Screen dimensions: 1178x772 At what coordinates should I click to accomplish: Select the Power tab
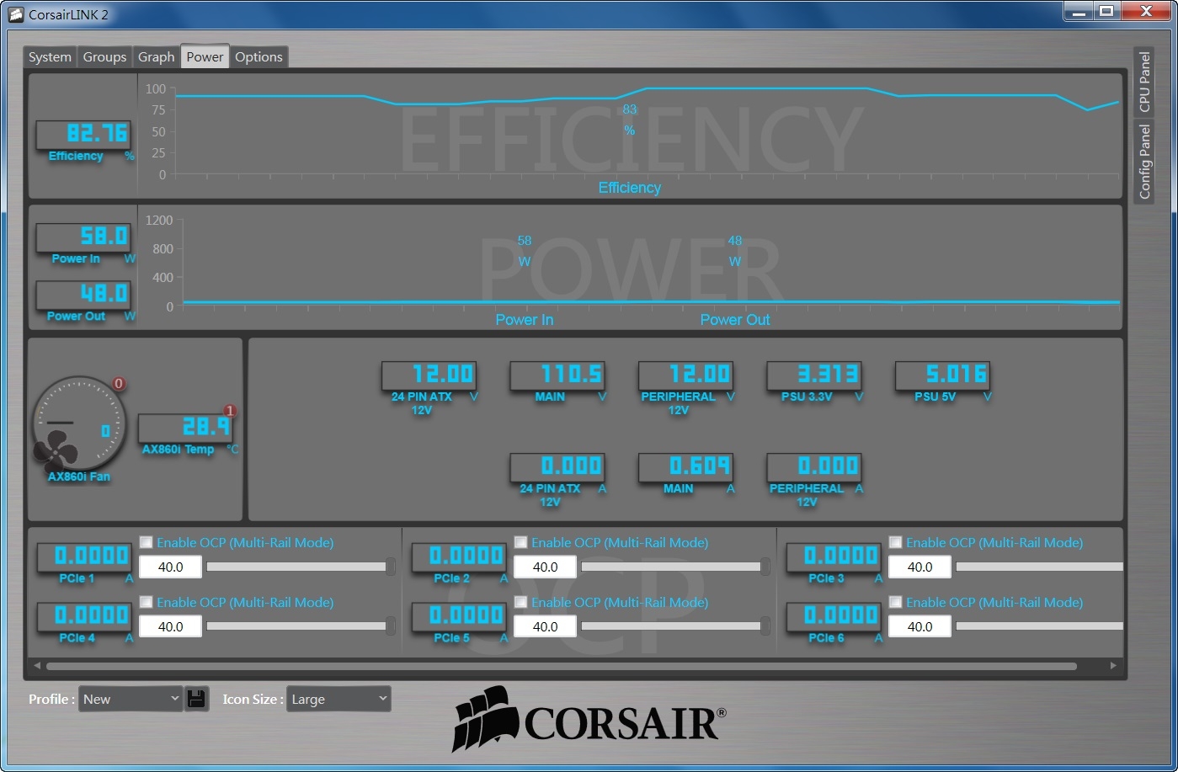coord(205,56)
